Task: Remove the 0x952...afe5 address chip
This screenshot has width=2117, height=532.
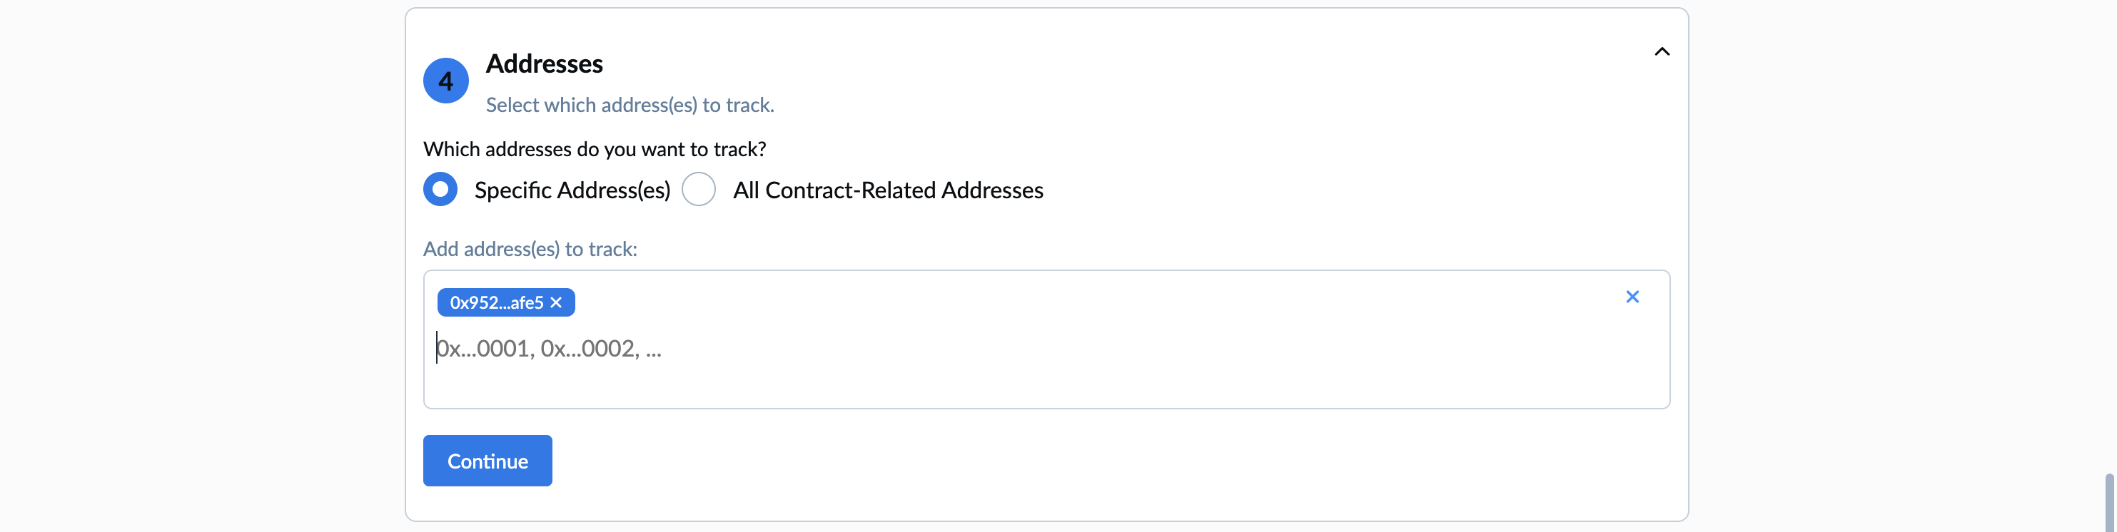Action: [556, 302]
